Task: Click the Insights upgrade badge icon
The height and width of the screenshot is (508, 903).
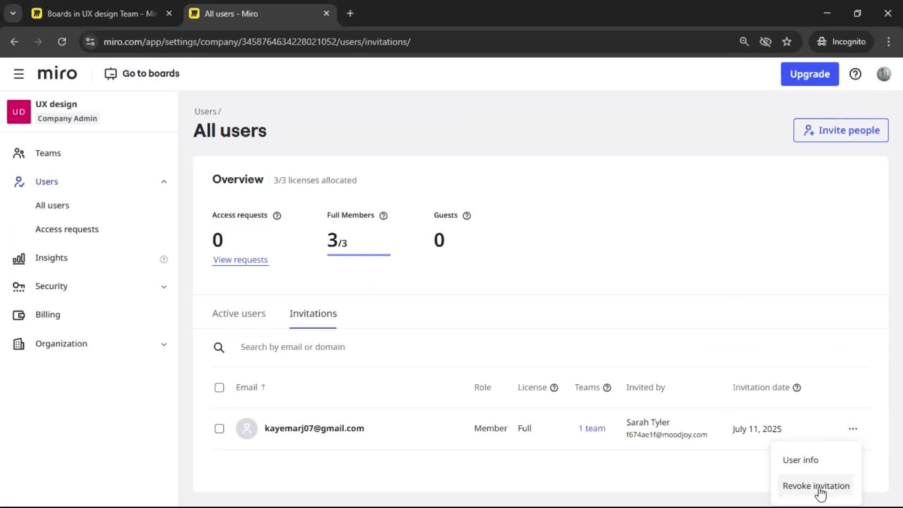Action: (164, 259)
